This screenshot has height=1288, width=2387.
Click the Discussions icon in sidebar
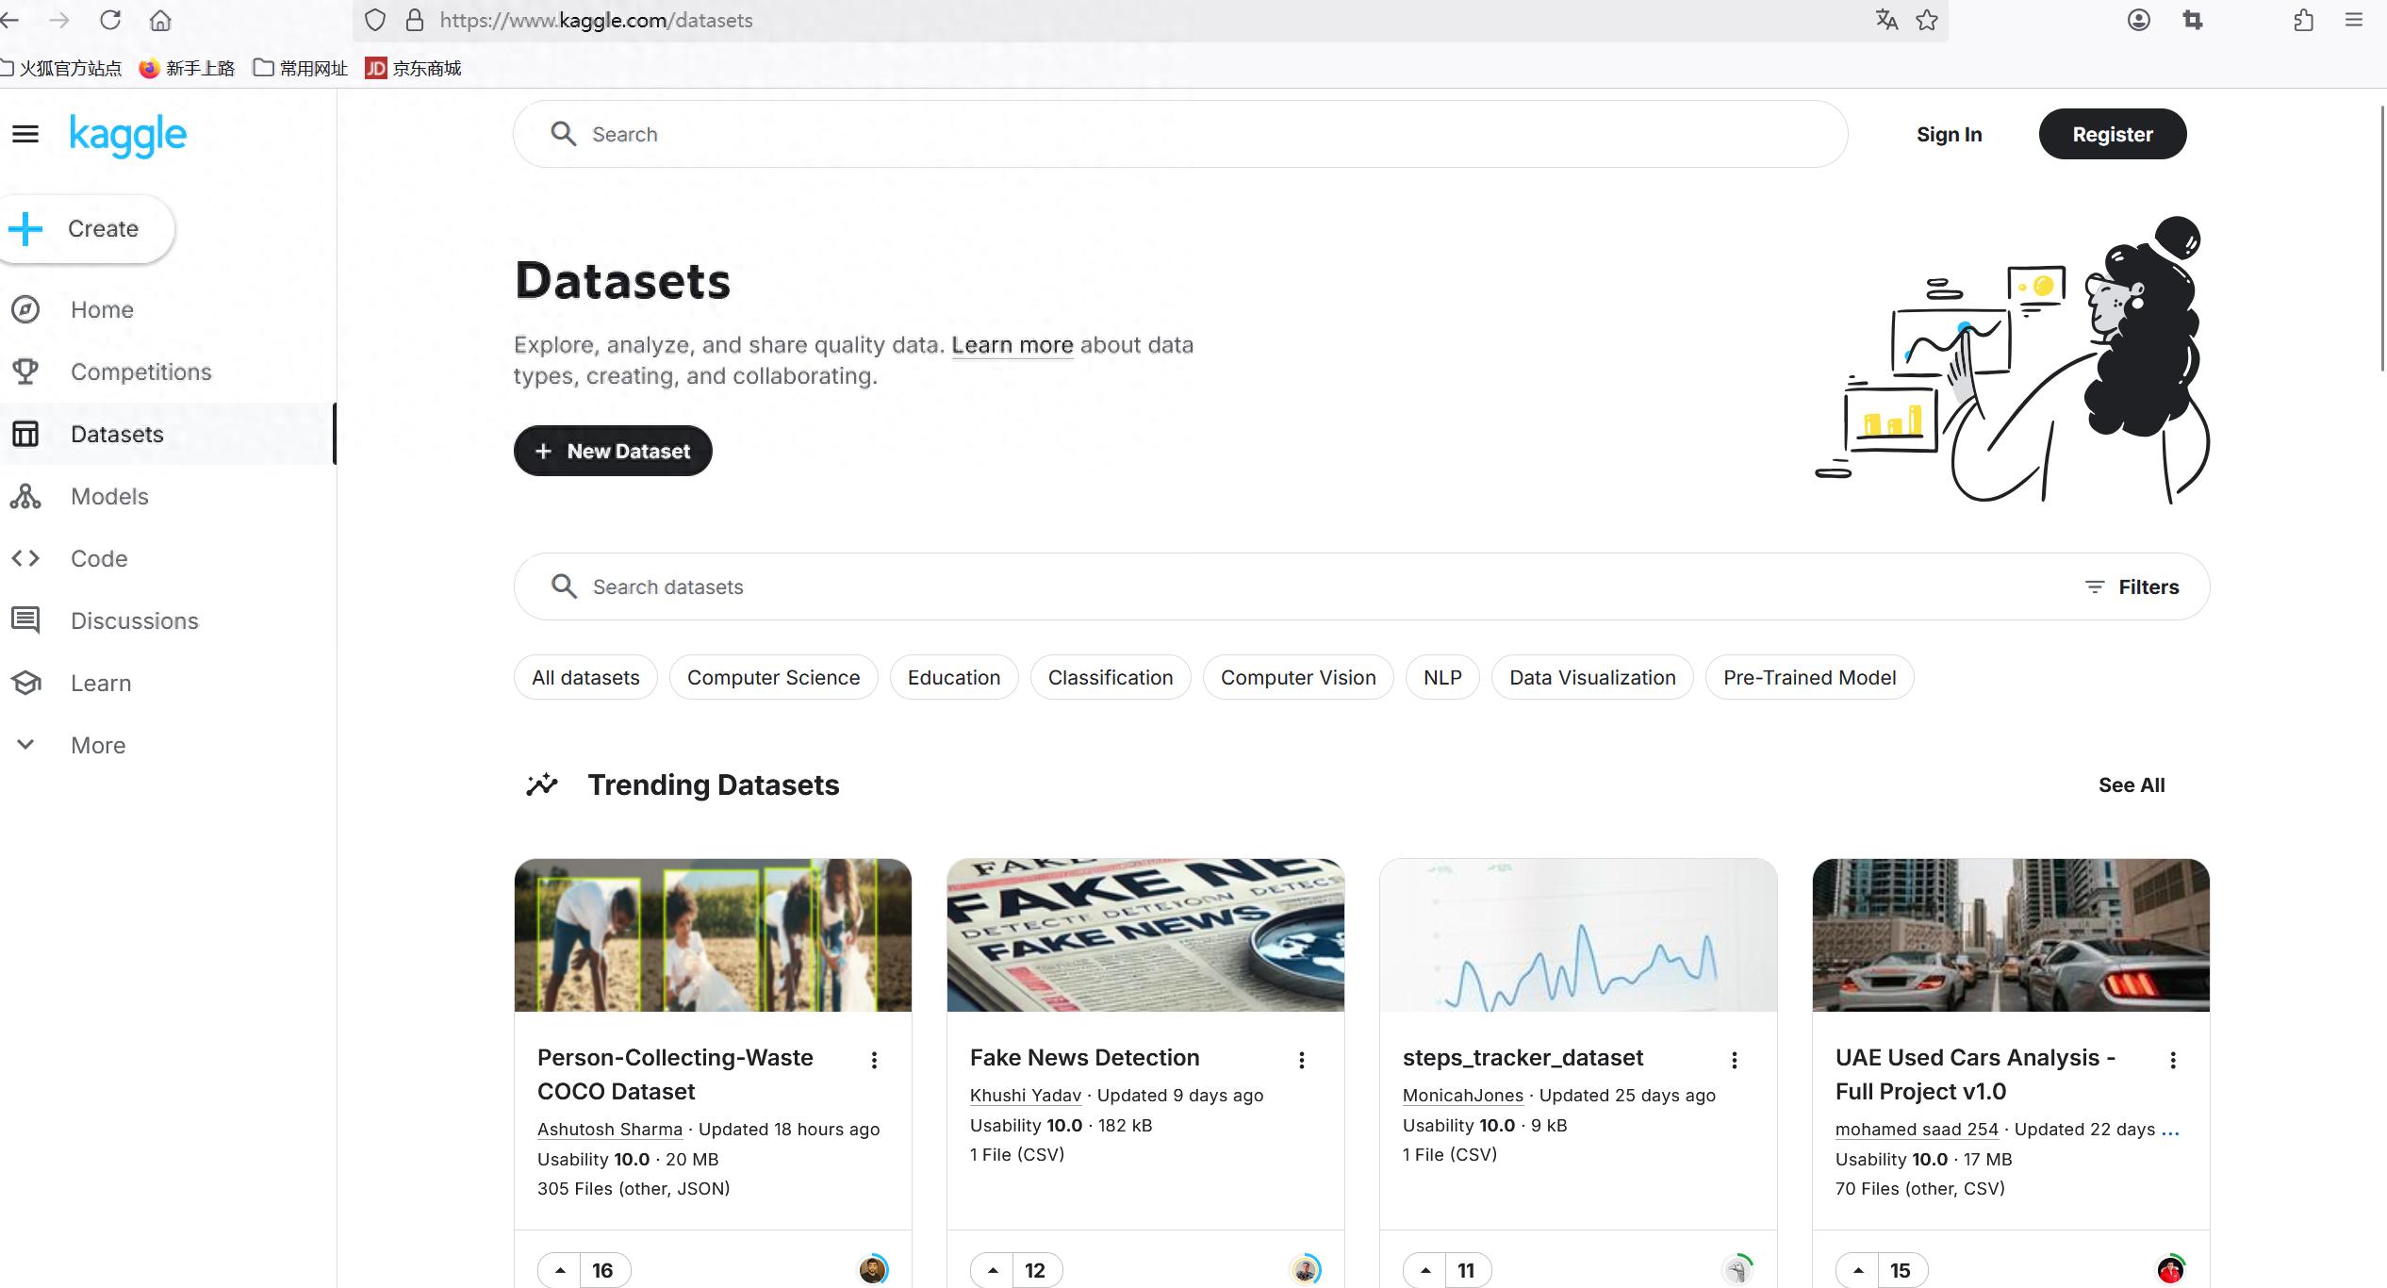pos(25,620)
